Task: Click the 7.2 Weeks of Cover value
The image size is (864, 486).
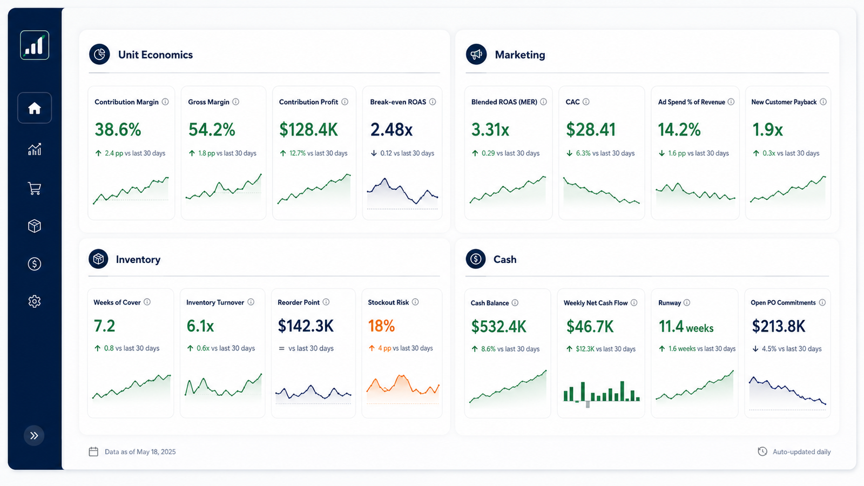Action: click(x=104, y=326)
